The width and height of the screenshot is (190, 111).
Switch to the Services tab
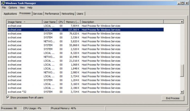(38, 14)
